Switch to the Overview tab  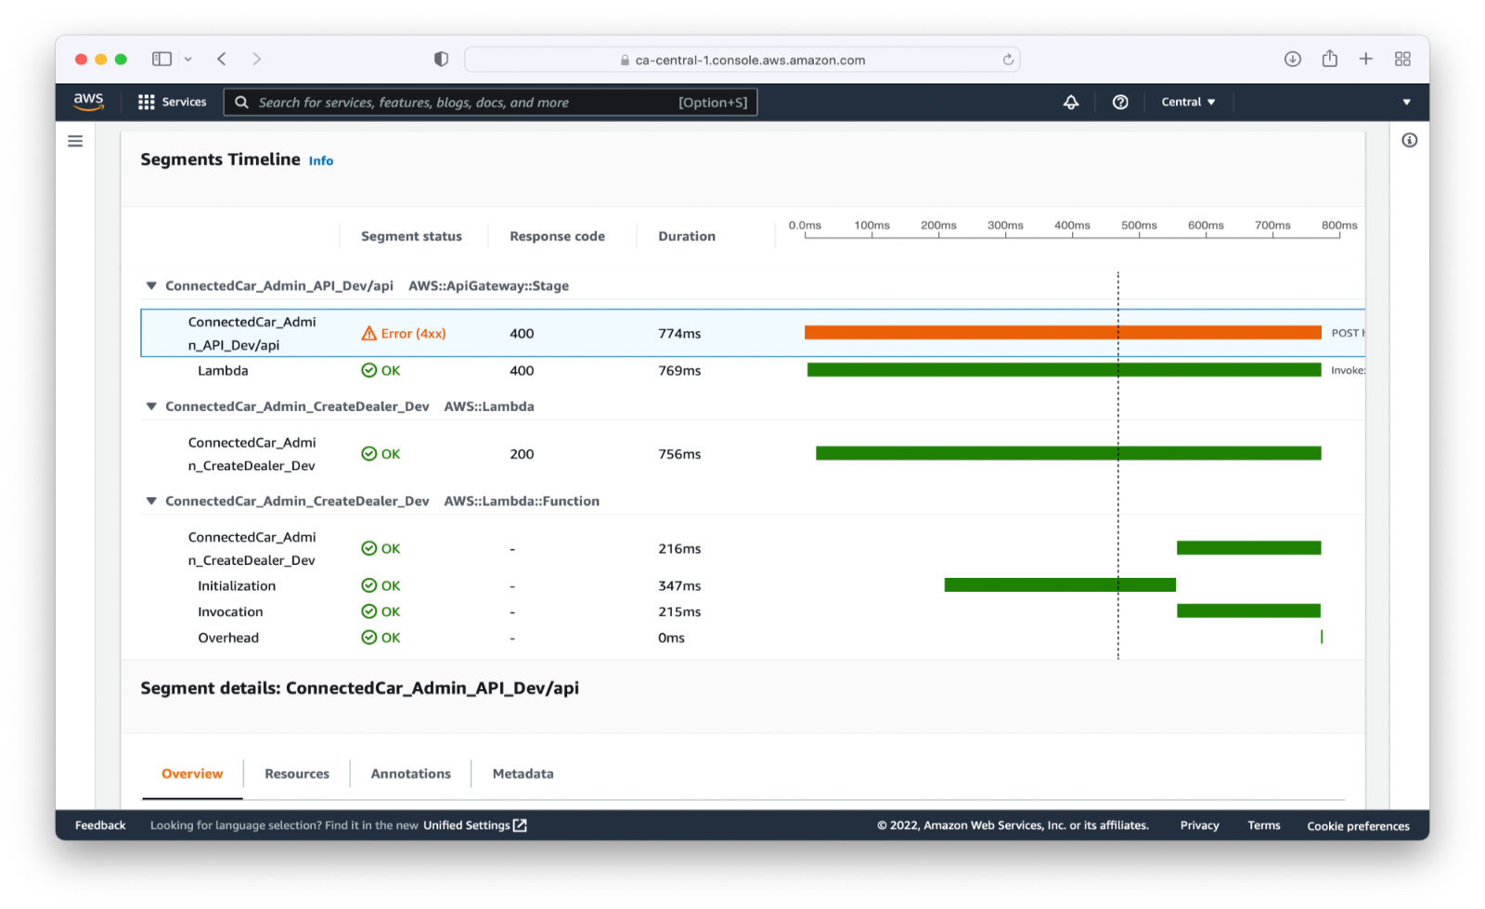click(192, 774)
